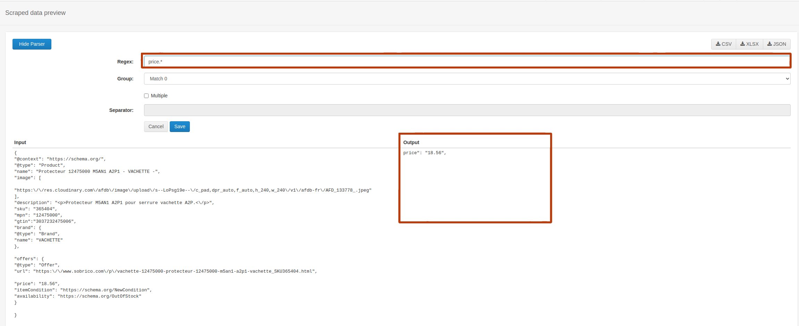Viewport: 799px width, 326px height.
Task: Enable the Multiple checkbox
Action: [x=146, y=96]
